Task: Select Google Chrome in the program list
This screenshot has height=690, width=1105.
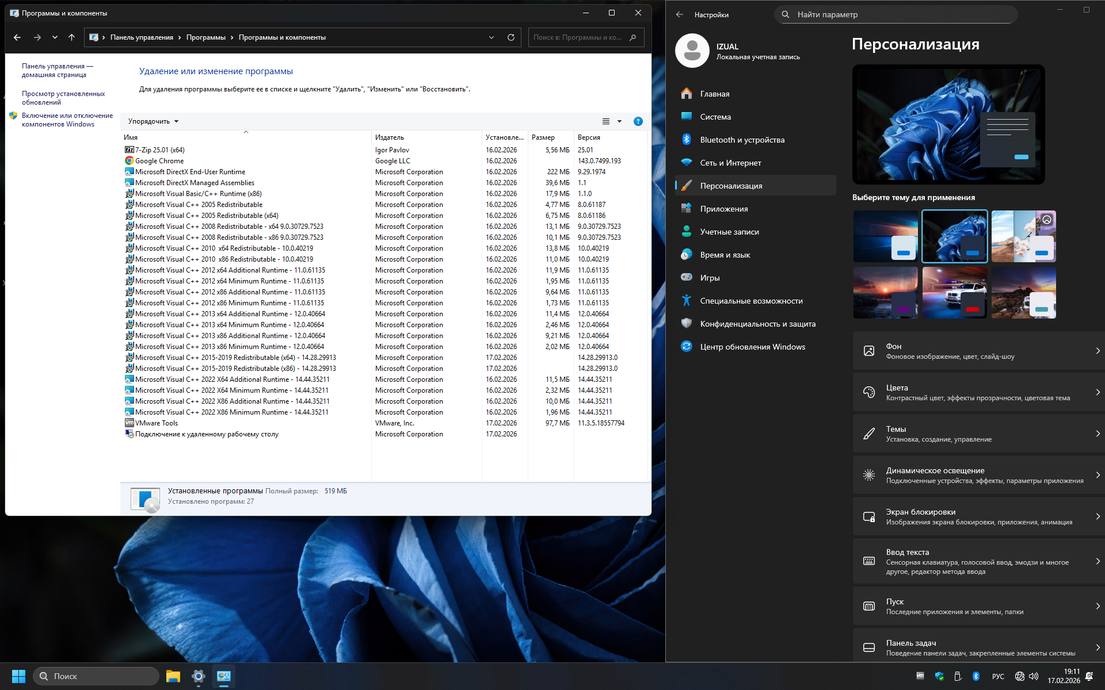Action: 159,161
